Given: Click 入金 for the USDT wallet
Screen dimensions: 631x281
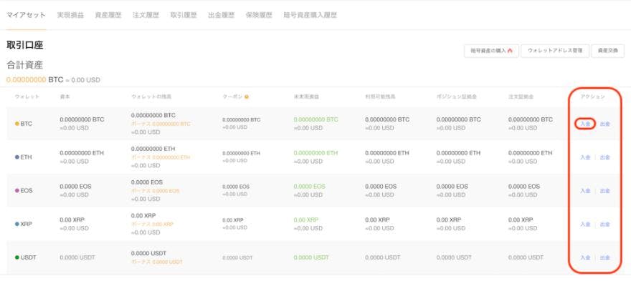Looking at the screenshot, I should click(x=585, y=257).
